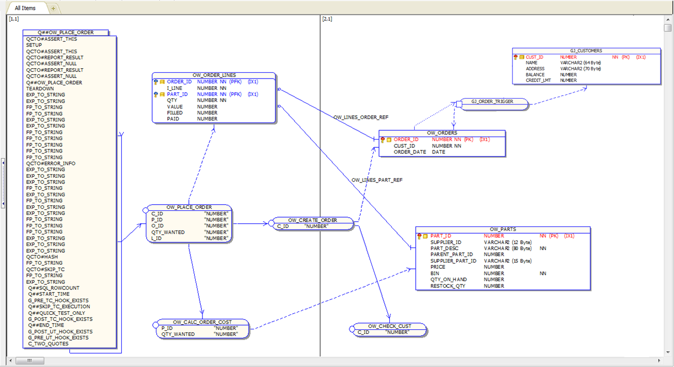Click square marker on GJ_ORDER_TRIGGER
The image size is (674, 367).
tap(459, 104)
